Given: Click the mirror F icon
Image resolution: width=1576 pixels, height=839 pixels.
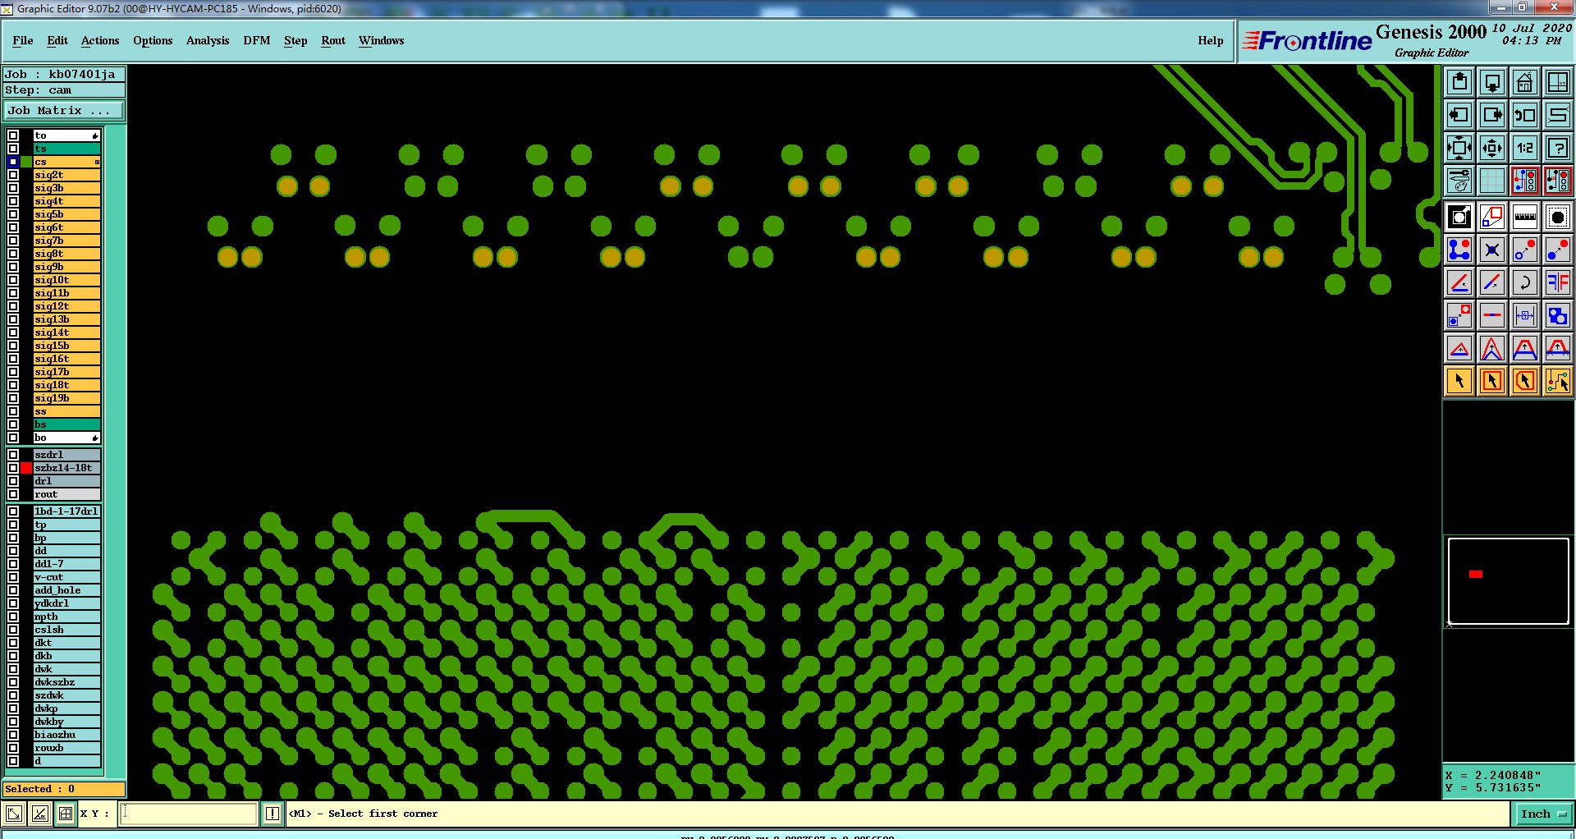Looking at the screenshot, I should pyautogui.click(x=1558, y=282).
